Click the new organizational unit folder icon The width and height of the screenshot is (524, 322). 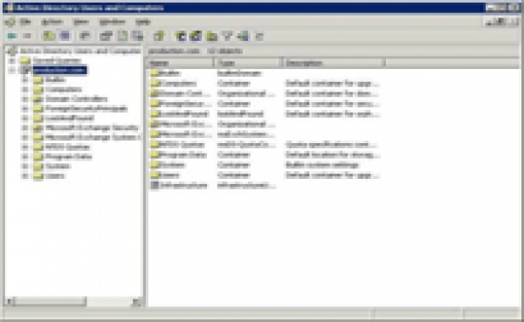(x=211, y=36)
